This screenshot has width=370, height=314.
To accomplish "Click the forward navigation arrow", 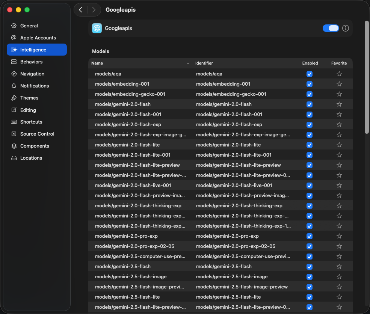I will tap(94, 10).
